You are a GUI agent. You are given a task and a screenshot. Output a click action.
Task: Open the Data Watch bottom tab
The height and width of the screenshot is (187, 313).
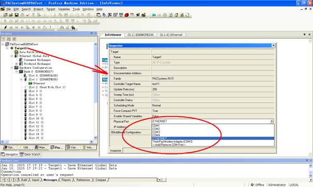30,154
